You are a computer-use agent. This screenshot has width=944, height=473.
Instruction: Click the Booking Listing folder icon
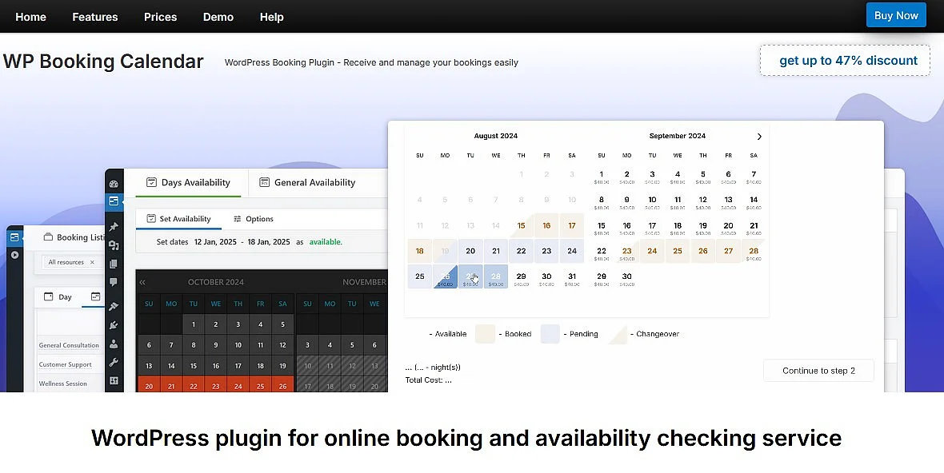tap(48, 236)
